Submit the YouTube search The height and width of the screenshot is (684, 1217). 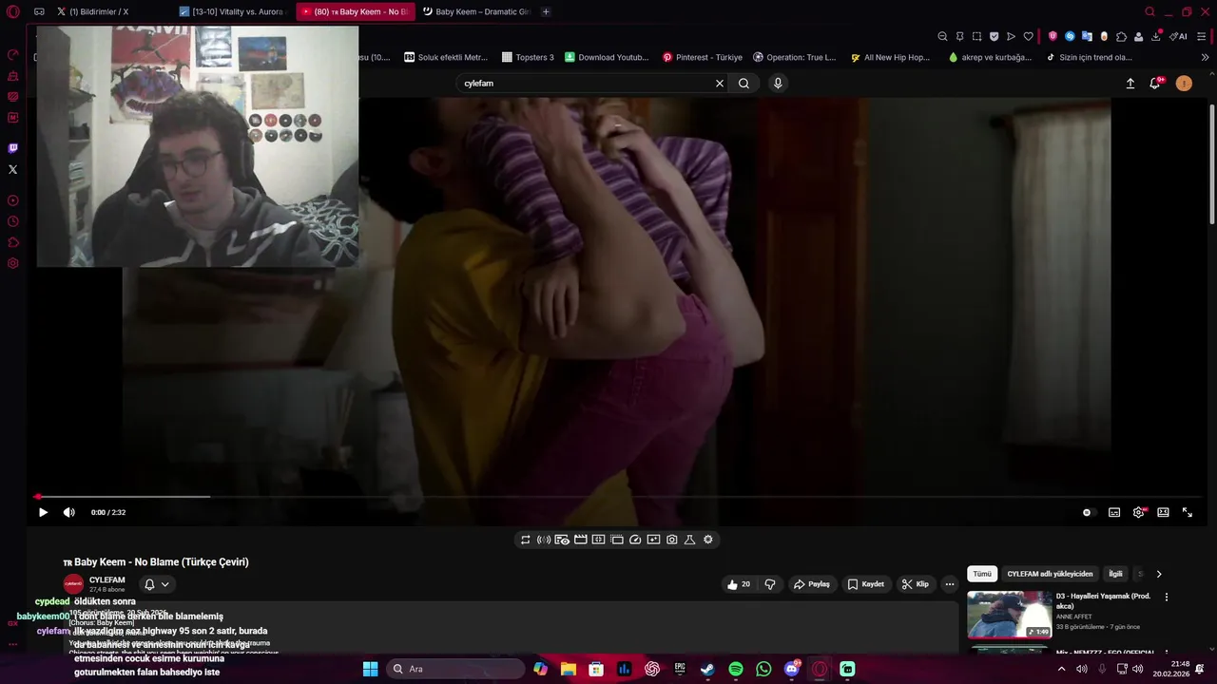click(x=744, y=84)
